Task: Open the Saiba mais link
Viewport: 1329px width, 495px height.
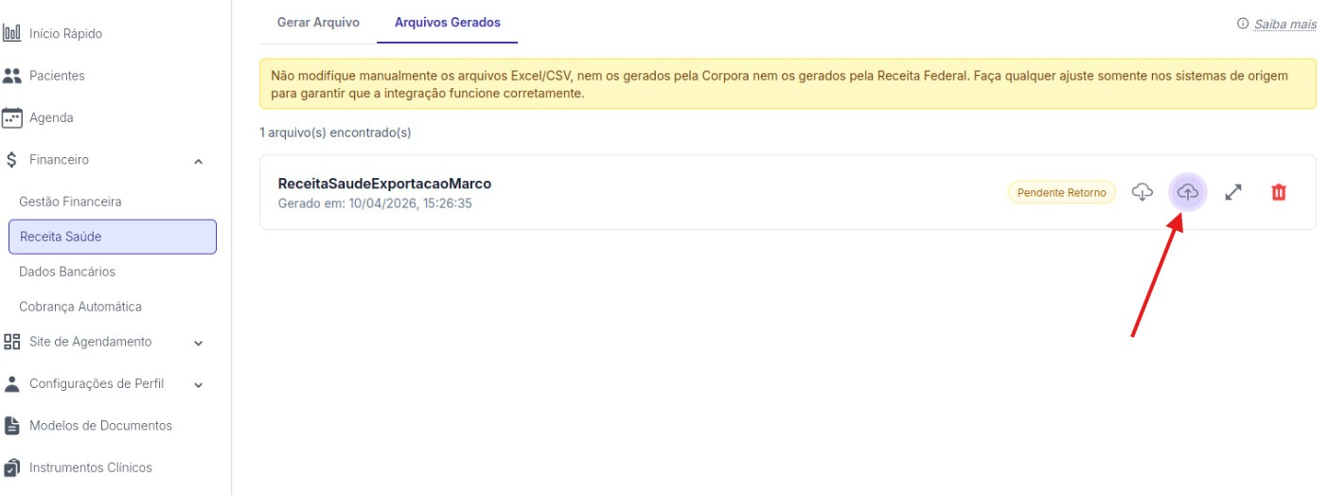Action: click(1285, 25)
